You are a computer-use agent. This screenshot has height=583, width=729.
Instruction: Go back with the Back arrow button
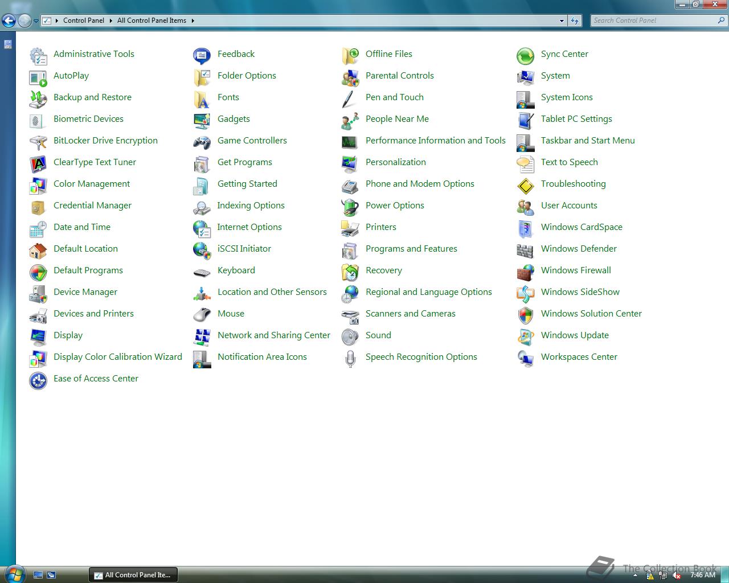pos(9,21)
